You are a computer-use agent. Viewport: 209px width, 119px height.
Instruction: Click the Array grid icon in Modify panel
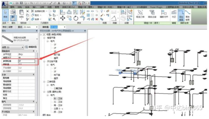coord(88,15)
